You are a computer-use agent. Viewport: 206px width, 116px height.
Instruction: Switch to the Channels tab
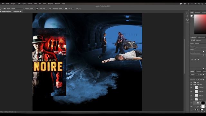click(198, 72)
